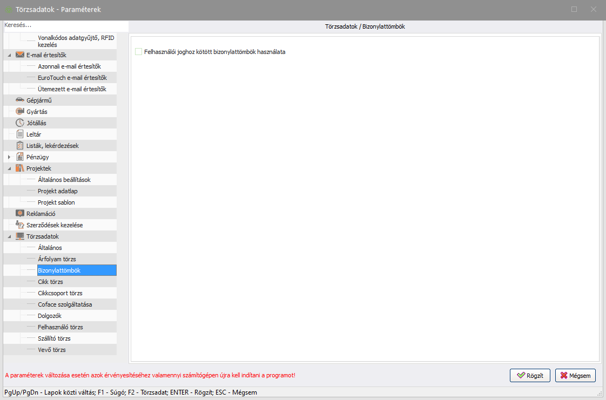Expand the Pénzügy tree node
Screen dimensions: 606x400
pyautogui.click(x=9, y=157)
